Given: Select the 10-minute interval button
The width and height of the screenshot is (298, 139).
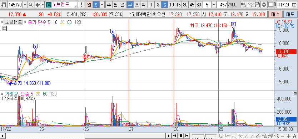Looking at the screenshot, I should [x=172, y=5].
